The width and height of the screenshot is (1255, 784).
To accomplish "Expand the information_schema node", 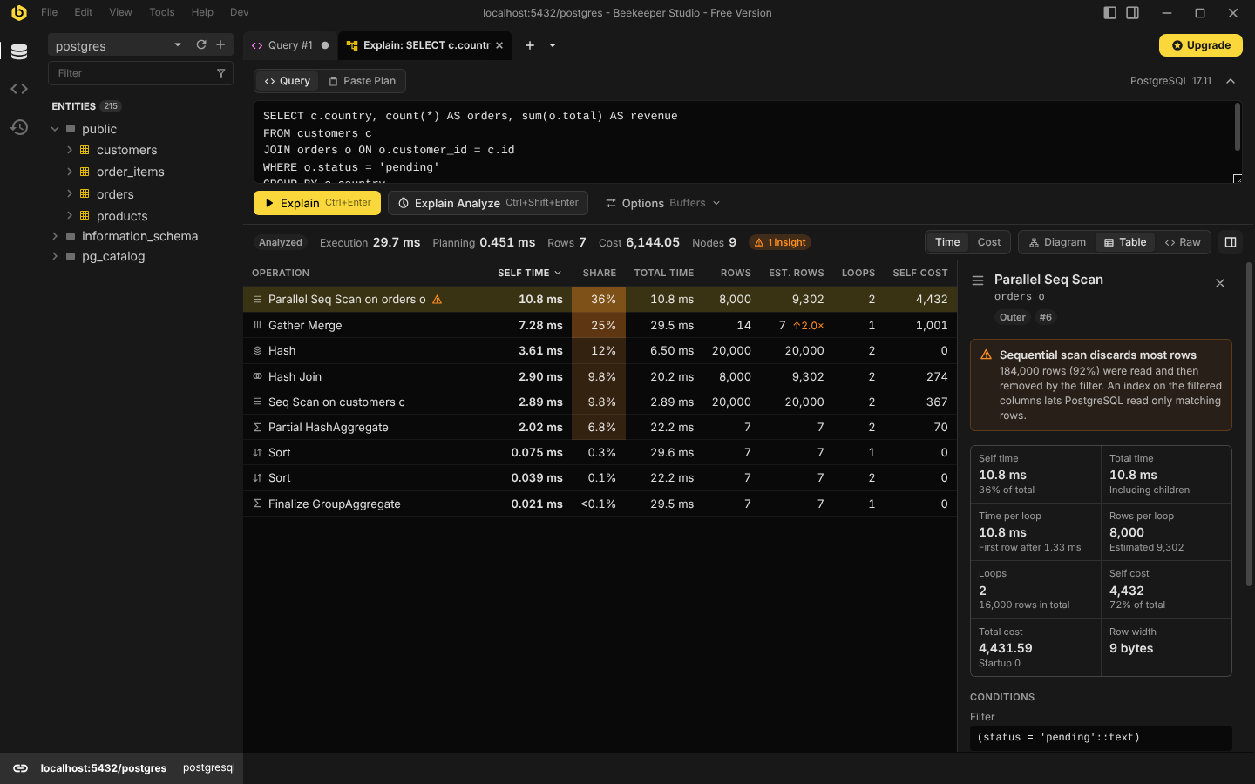I will [x=55, y=236].
